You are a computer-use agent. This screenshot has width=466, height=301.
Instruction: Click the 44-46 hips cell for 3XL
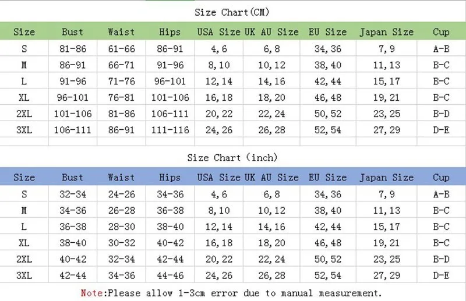click(x=170, y=275)
